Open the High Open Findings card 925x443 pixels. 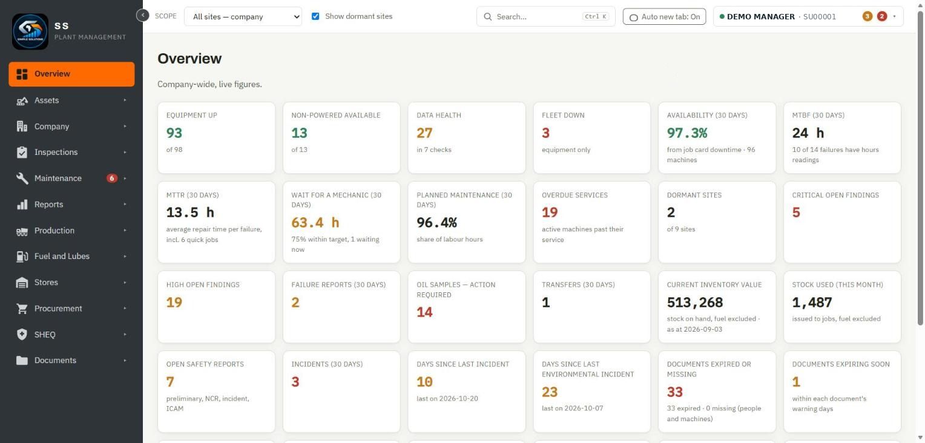216,307
